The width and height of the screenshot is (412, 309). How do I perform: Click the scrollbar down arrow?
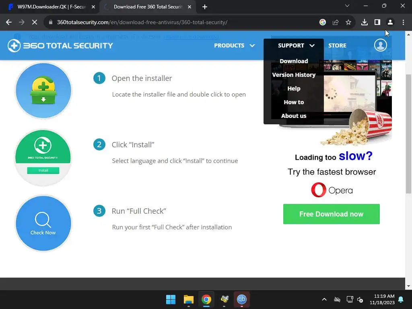click(x=408, y=286)
